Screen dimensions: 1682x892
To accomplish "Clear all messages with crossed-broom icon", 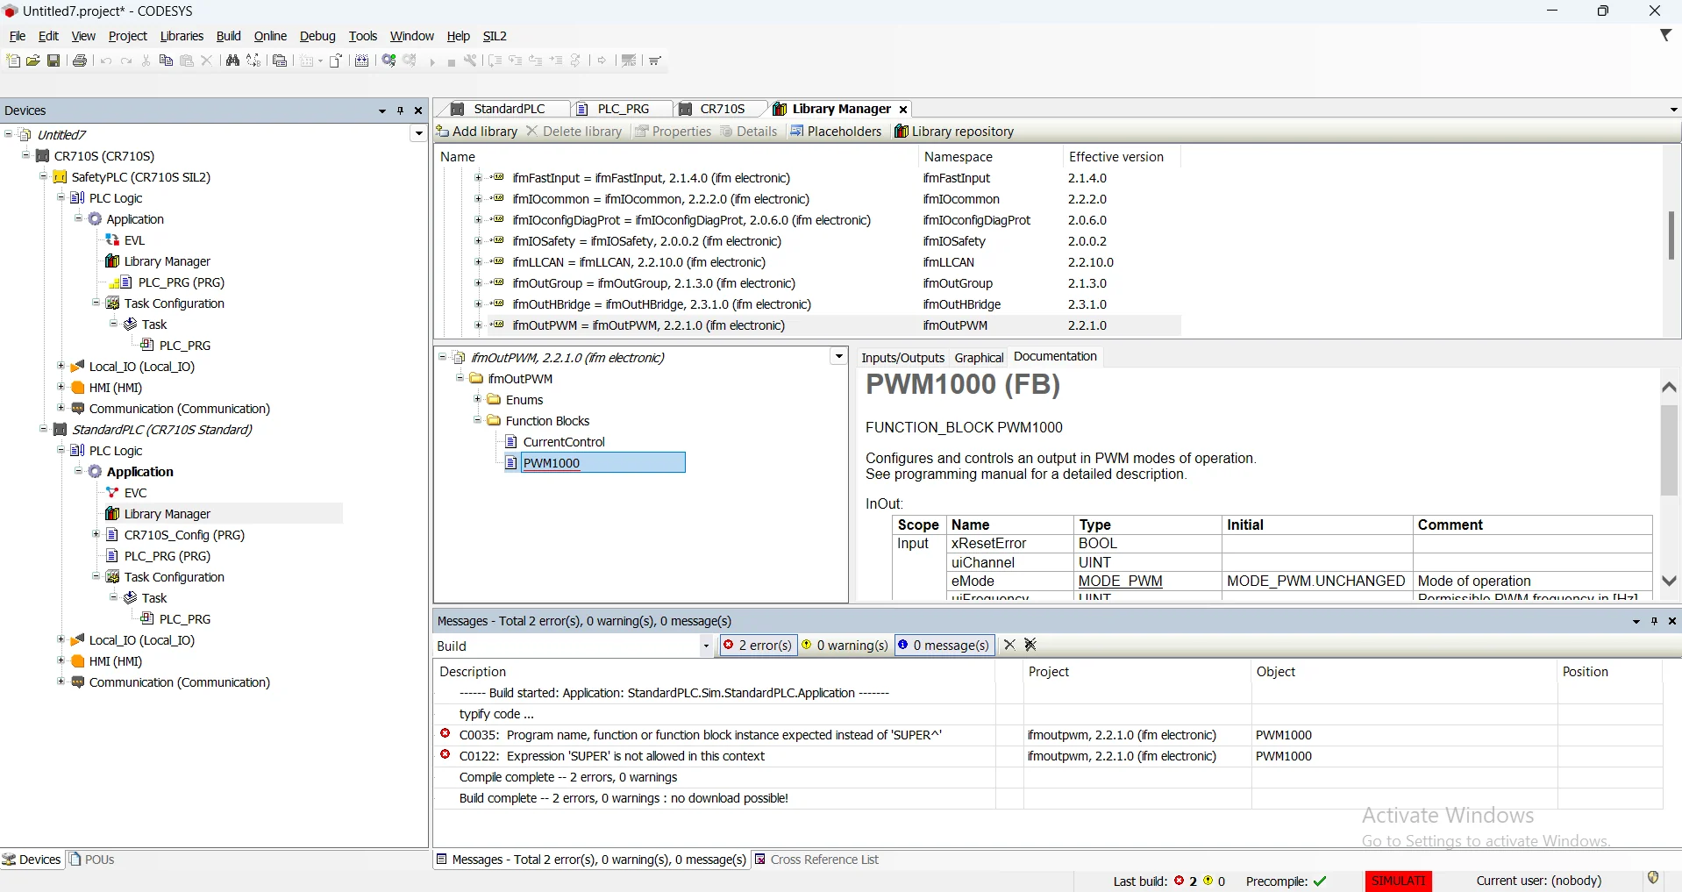I will 1030,645.
